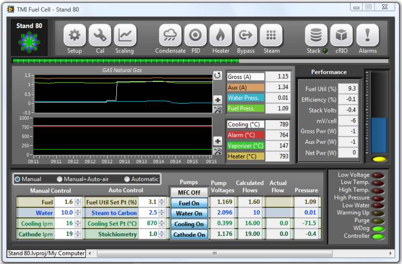
Task: Click the Cooling Set Pt stepper arrows
Action: point(161,224)
